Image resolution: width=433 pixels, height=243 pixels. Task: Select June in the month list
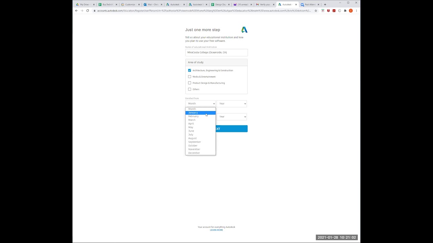[201, 131]
